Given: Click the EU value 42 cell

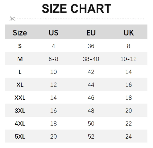Looking at the screenshot, I should 91,72.
